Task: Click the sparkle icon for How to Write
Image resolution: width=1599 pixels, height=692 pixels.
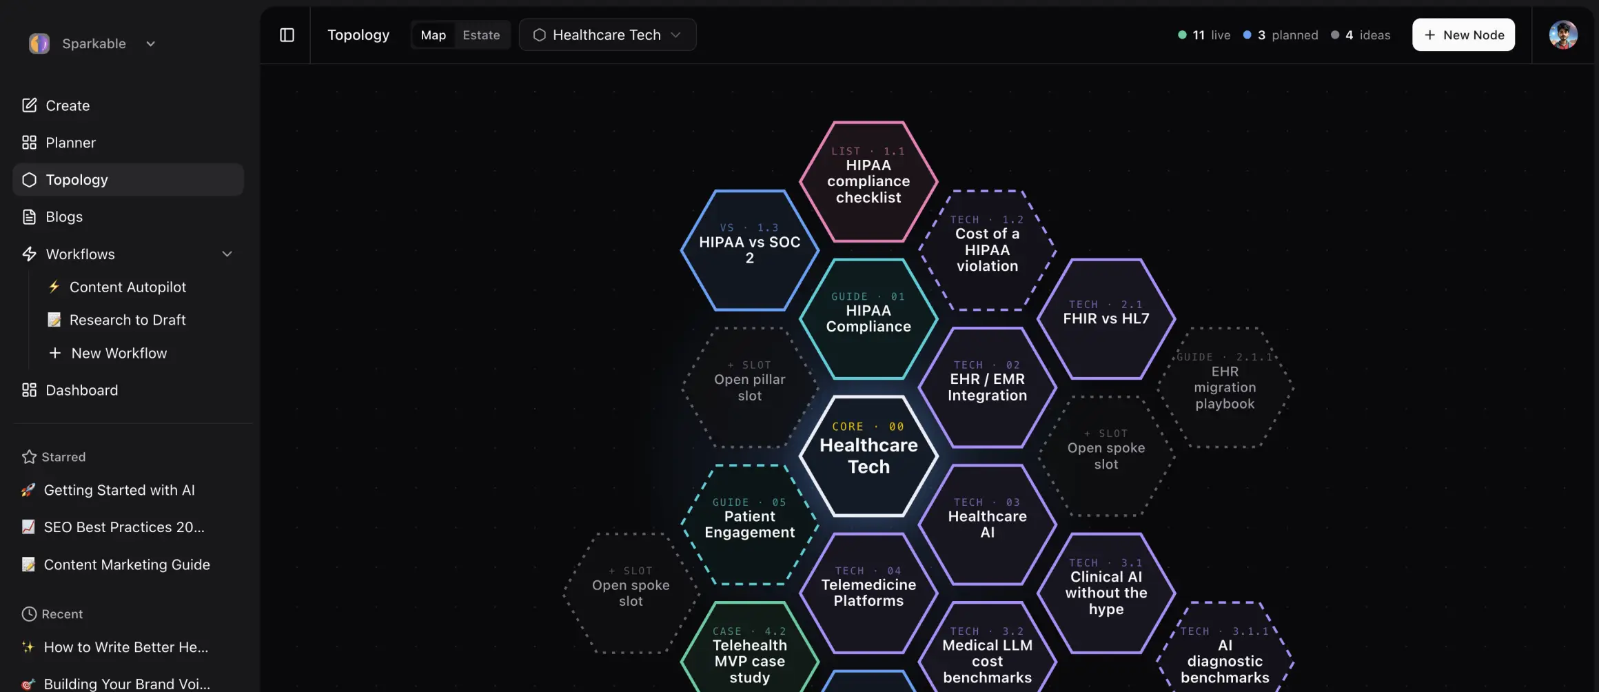Action: click(28, 647)
